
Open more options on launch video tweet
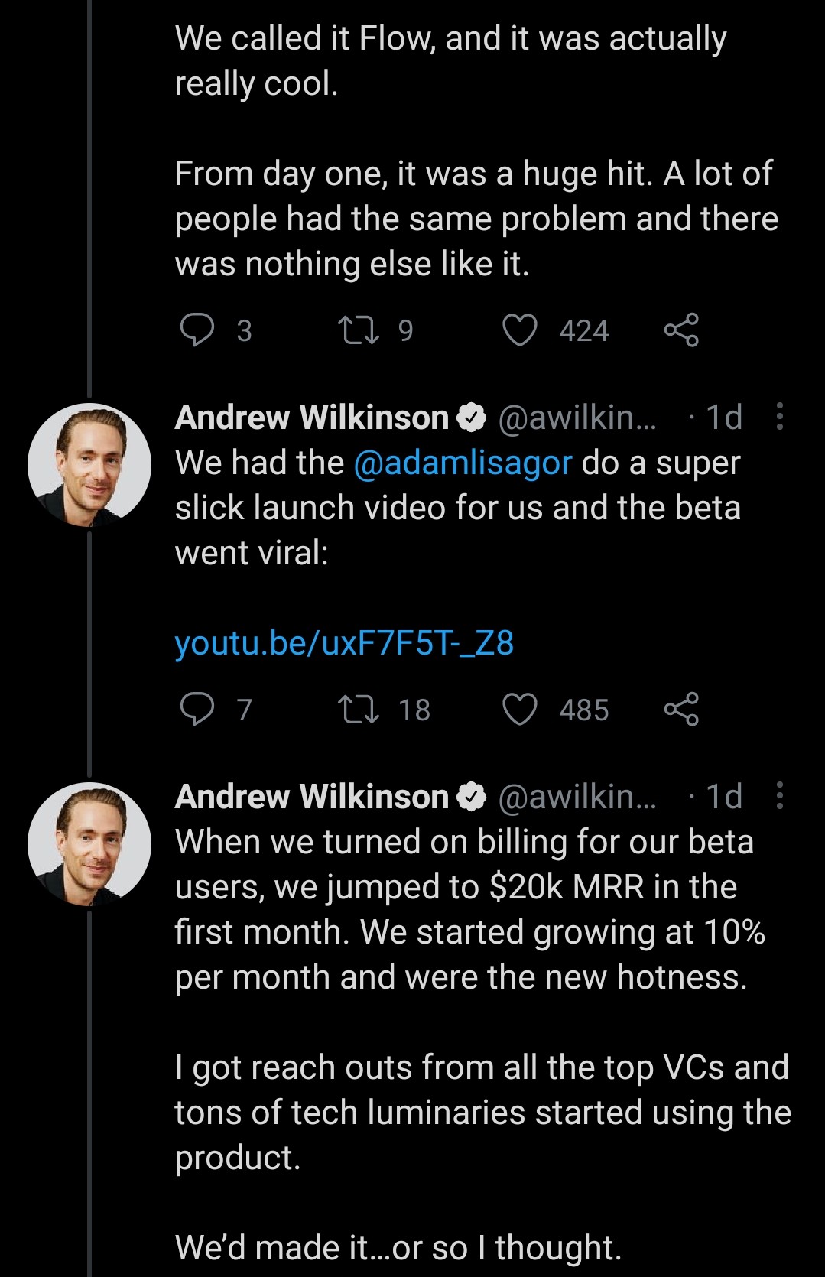click(779, 417)
